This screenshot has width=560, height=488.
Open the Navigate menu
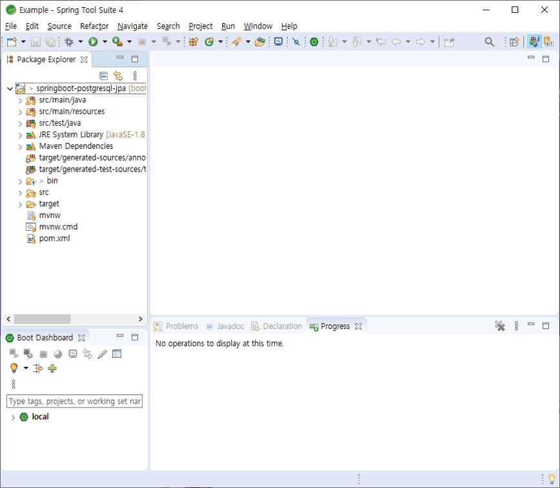[x=132, y=26]
